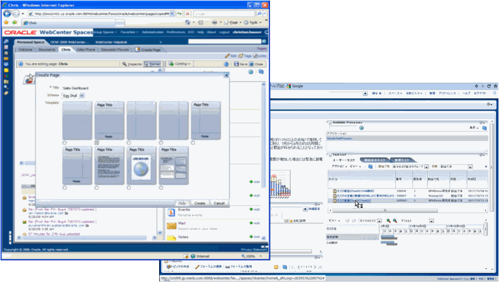499x282 pixels.
Task: Click the Events calendar icon
Action: coord(172,211)
